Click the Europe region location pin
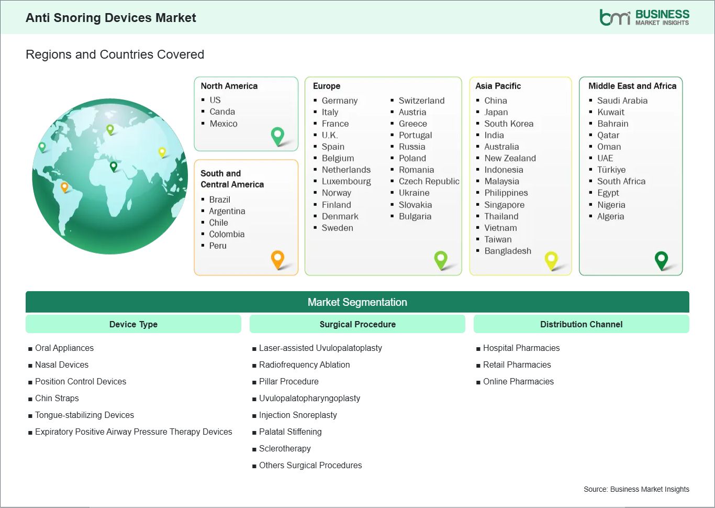Screen dimensions: 715x508 click(440, 259)
